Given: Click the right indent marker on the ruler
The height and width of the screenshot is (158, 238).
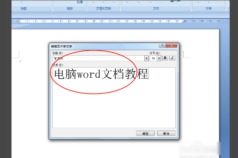Looking at the screenshot, I should [183, 22].
